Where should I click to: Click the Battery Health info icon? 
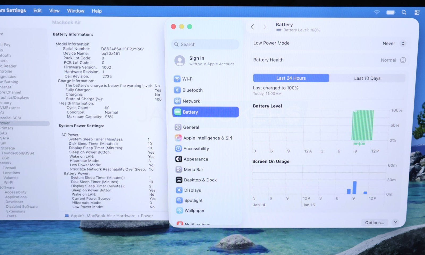tap(403, 60)
